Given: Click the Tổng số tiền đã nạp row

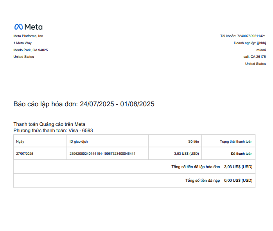Looking at the screenshot, I should (134, 180).
